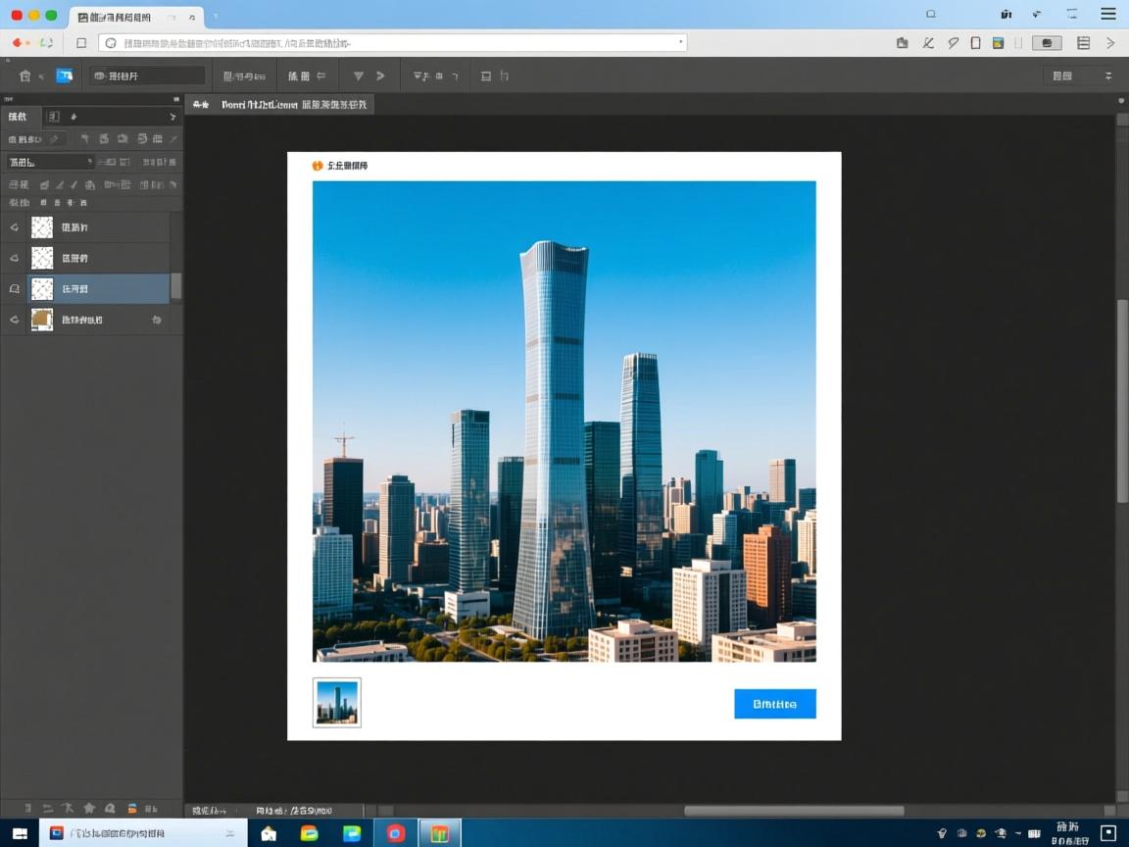This screenshot has width=1129, height=847.
Task: Open the hamburger menu at top right
Action: pyautogui.click(x=1107, y=14)
